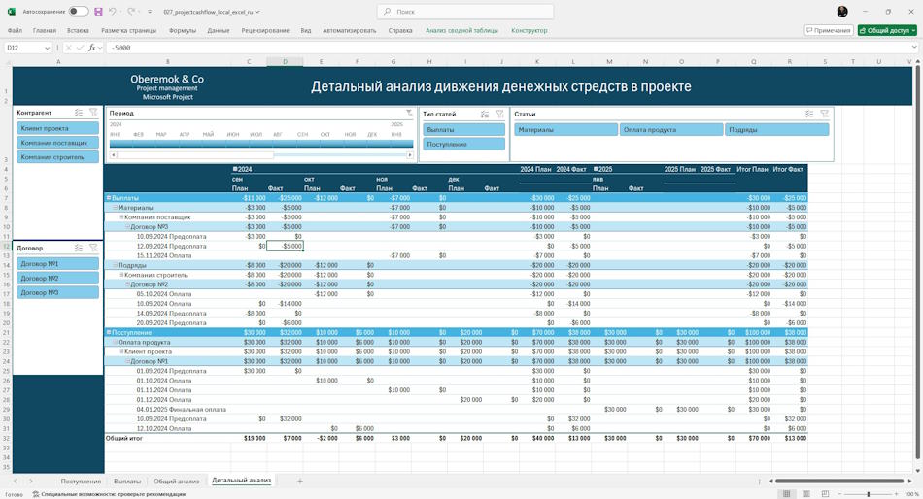Select Материалы in the Статьи slicer
The image size is (923, 499).
566,130
